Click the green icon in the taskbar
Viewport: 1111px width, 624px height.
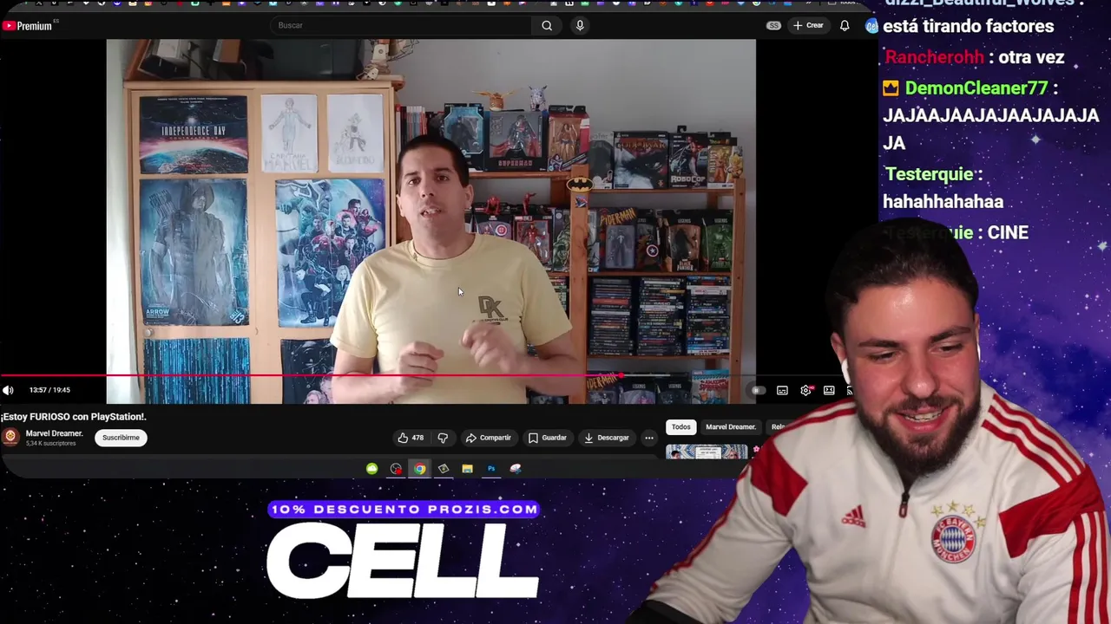371,469
